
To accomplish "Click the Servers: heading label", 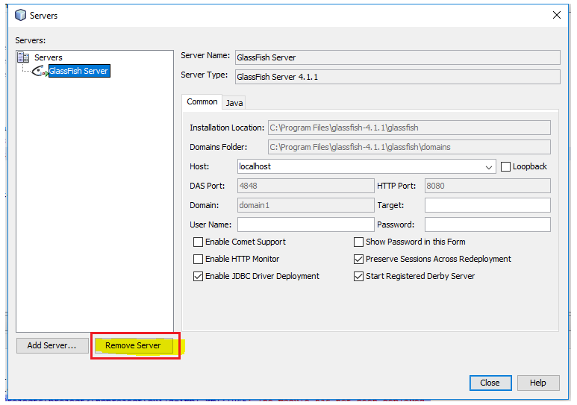I will [x=30, y=40].
